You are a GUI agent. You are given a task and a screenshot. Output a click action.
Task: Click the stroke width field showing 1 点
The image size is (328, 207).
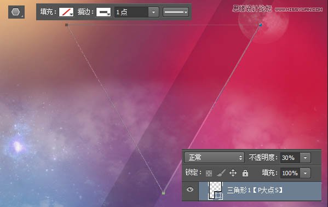click(x=131, y=12)
